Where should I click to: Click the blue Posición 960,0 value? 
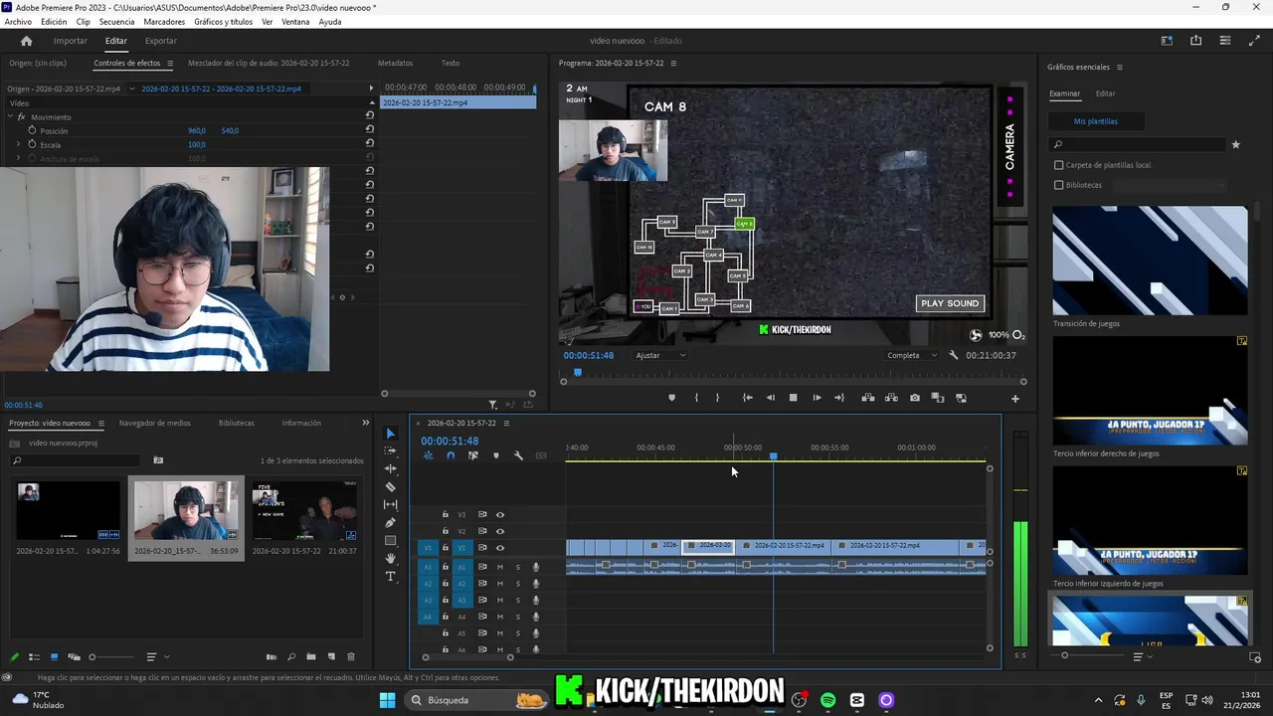tap(197, 130)
